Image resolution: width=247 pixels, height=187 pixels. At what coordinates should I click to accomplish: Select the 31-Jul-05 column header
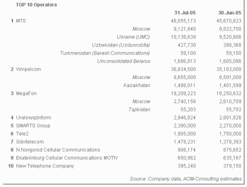[x=185, y=13]
